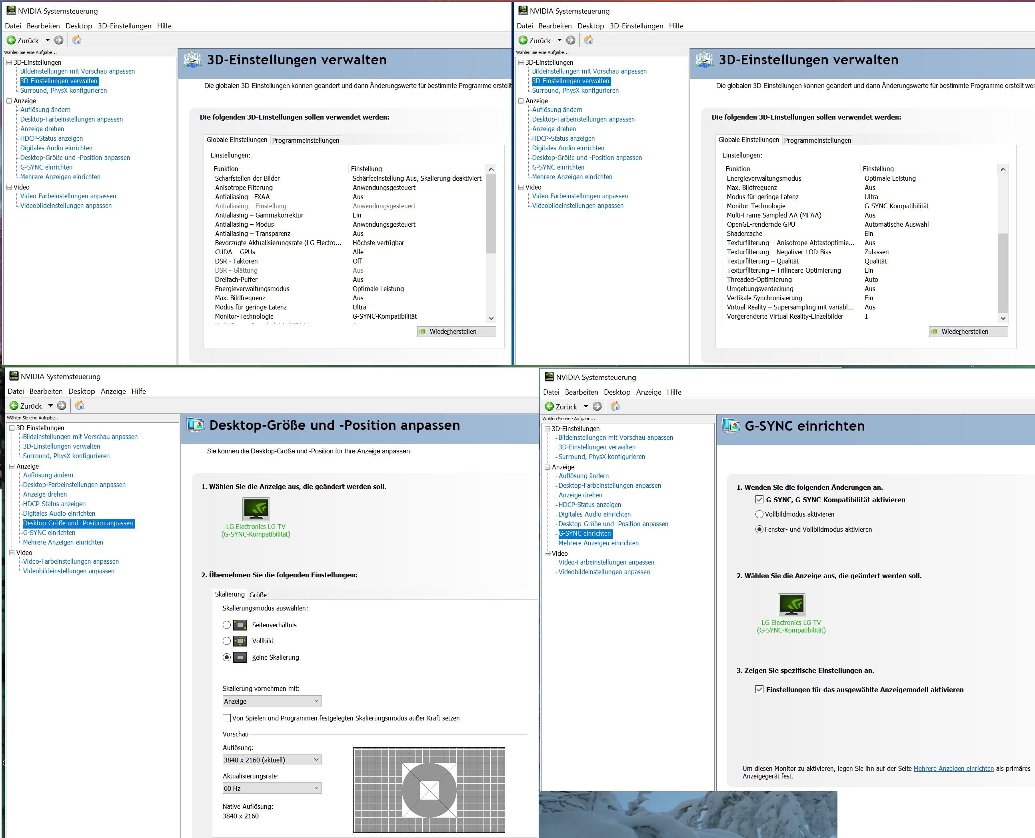
Task: Open the Aktualisierungsrate dropdown showing 60 Hz
Action: coord(272,788)
